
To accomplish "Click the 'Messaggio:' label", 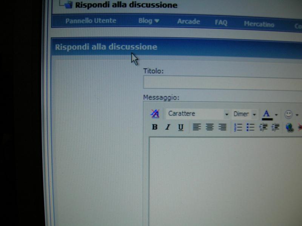I will tap(161, 97).
